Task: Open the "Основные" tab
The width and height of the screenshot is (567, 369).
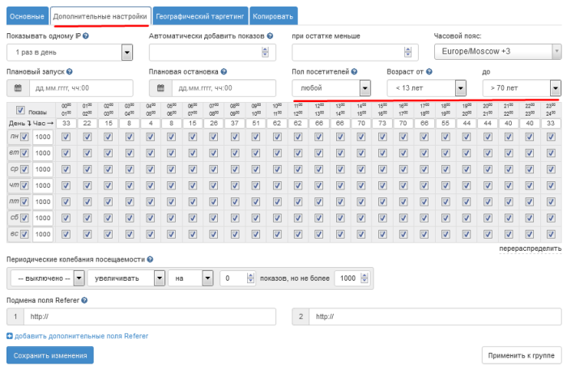Action: pos(26,15)
